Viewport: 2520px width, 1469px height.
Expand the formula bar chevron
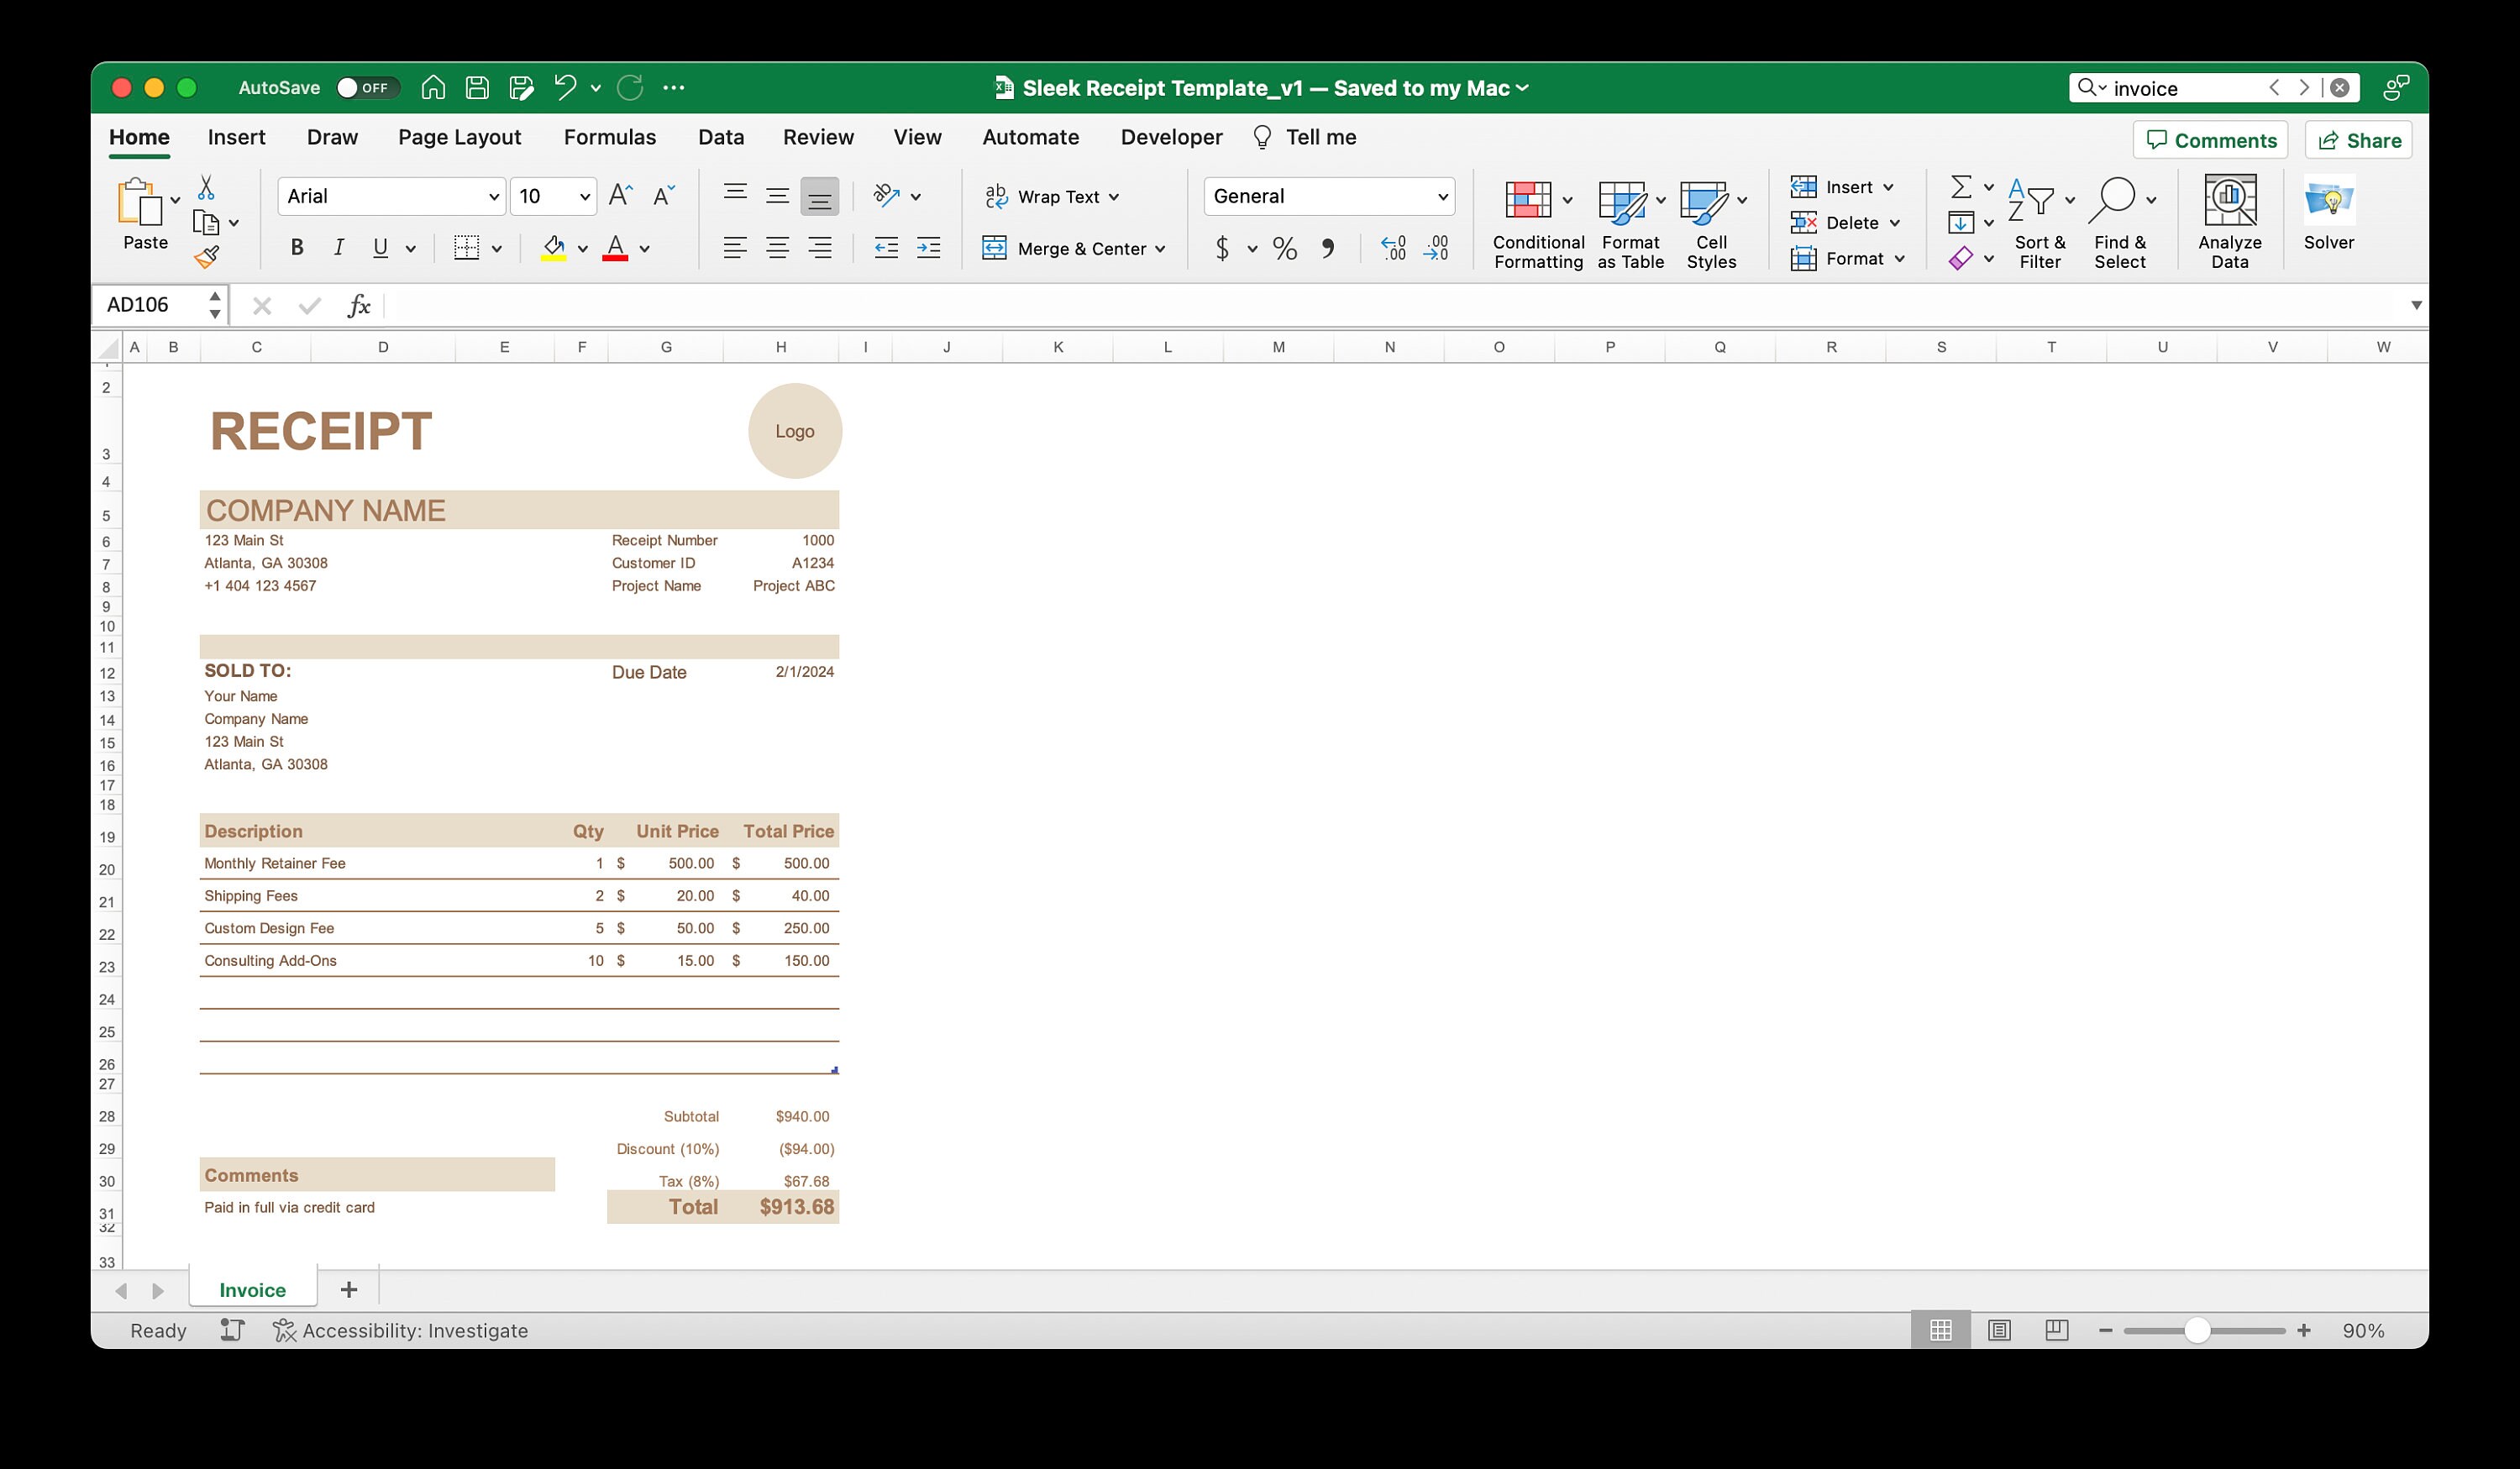2415,305
